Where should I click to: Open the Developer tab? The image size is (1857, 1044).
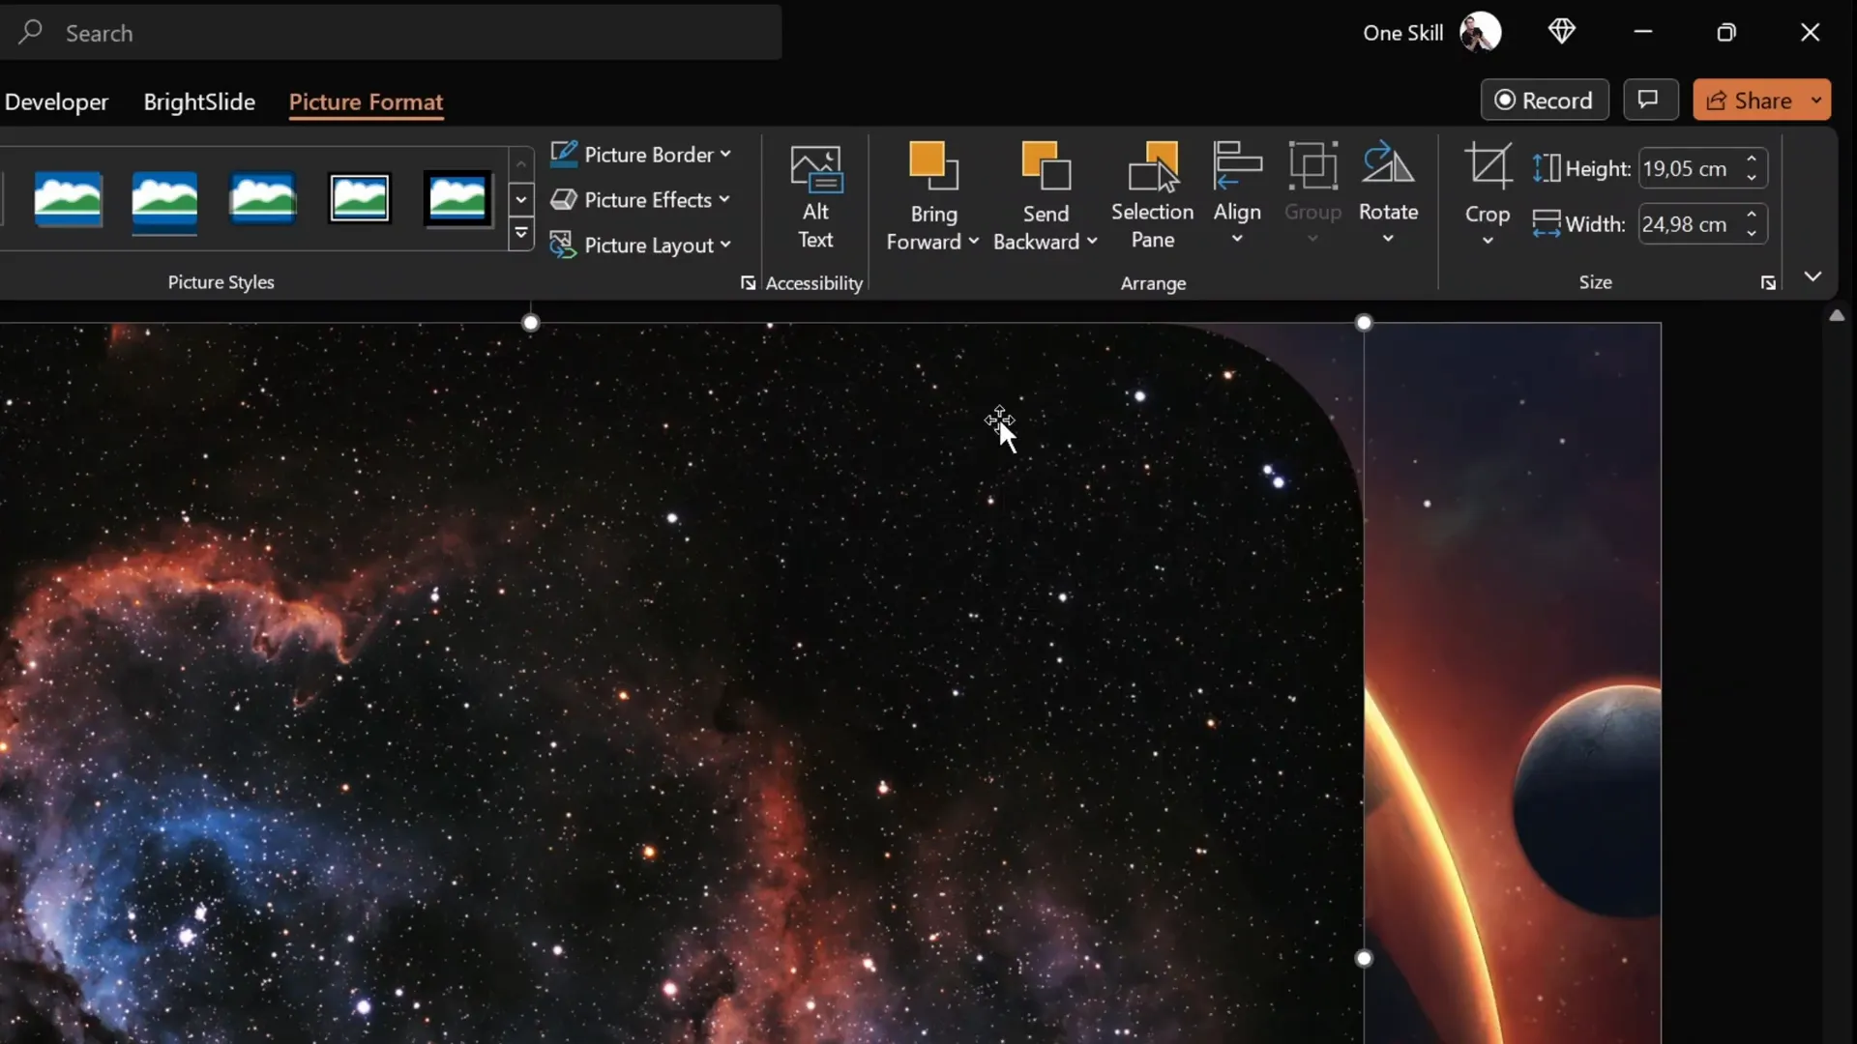(56, 101)
